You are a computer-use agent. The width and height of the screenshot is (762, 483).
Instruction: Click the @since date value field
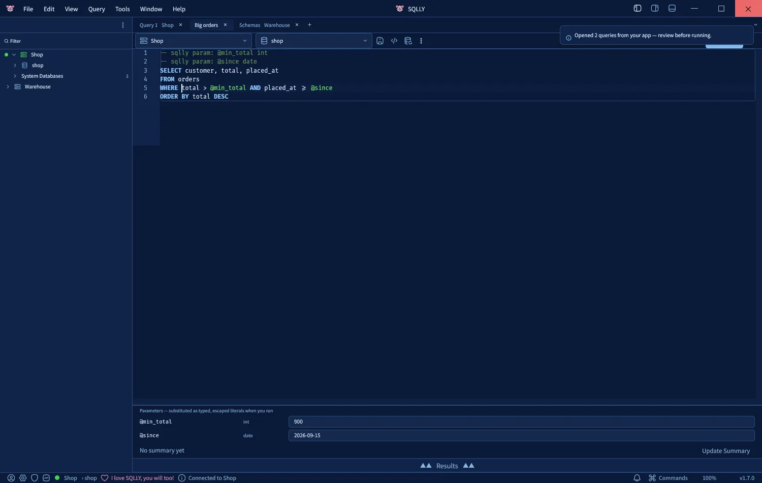pos(521,435)
